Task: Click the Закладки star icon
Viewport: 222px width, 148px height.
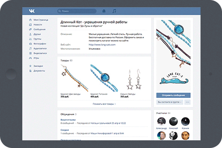Action: [x=30, y=66]
